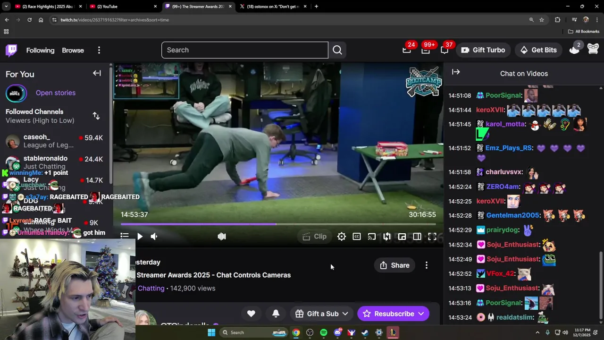Focus the Twitch search field
The height and width of the screenshot is (340, 604).
coord(244,50)
